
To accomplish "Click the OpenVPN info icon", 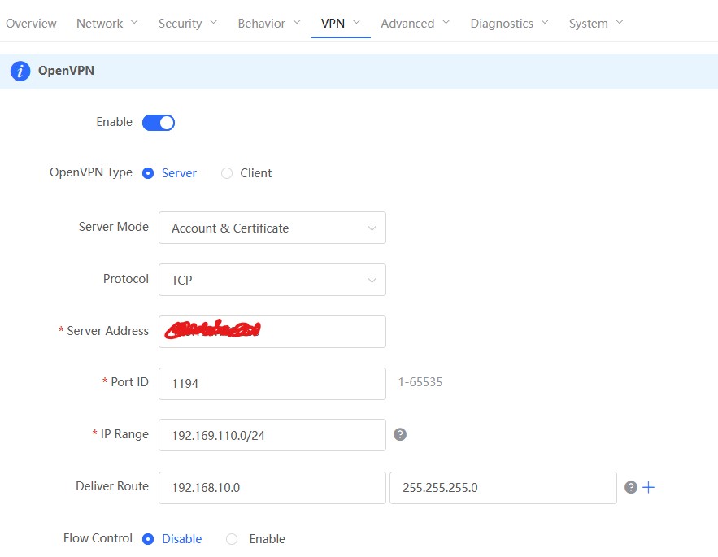I will point(20,71).
